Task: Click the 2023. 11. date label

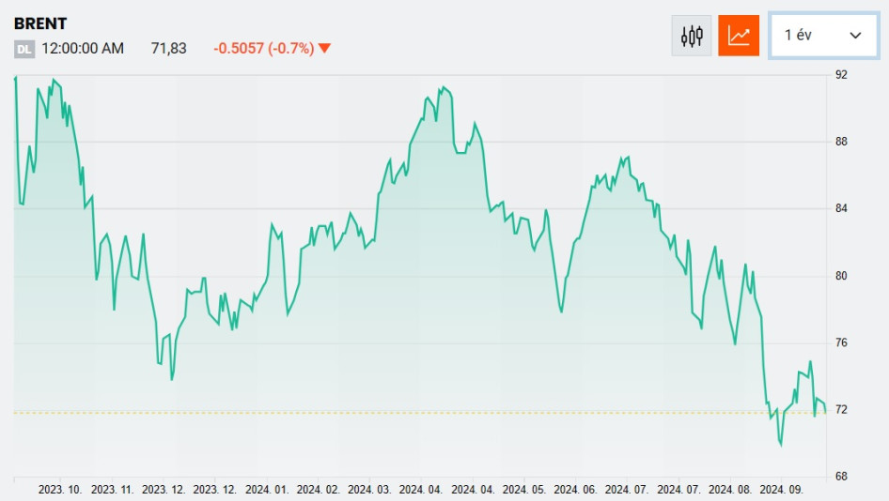Action: [112, 490]
